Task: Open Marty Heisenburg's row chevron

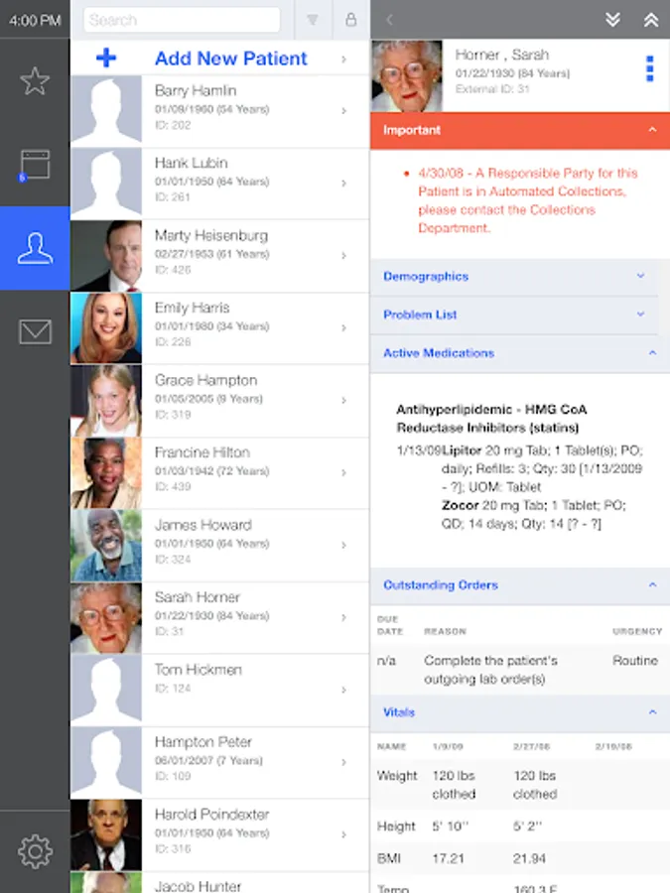Action: tap(343, 255)
